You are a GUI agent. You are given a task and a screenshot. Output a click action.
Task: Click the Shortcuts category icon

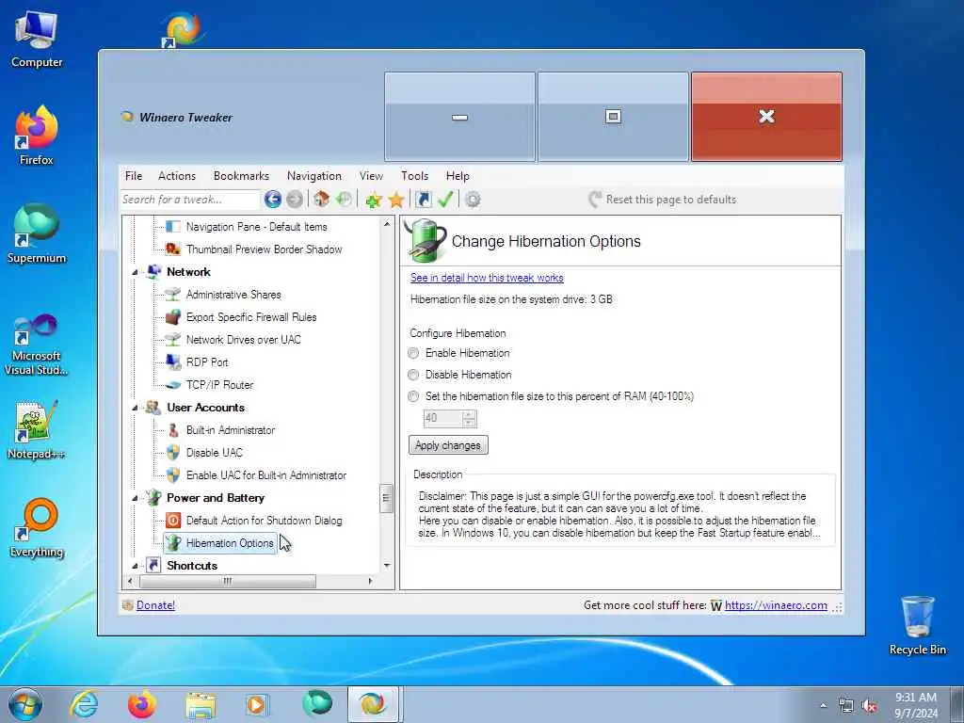[x=153, y=565]
